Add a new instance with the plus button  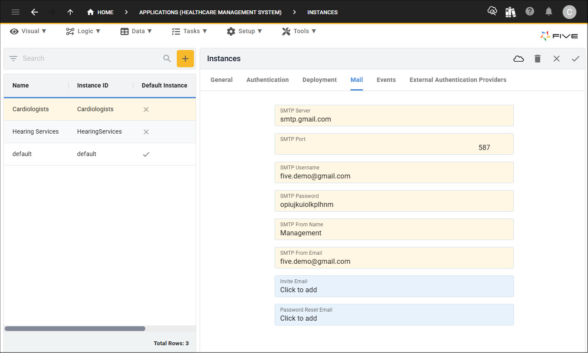185,58
